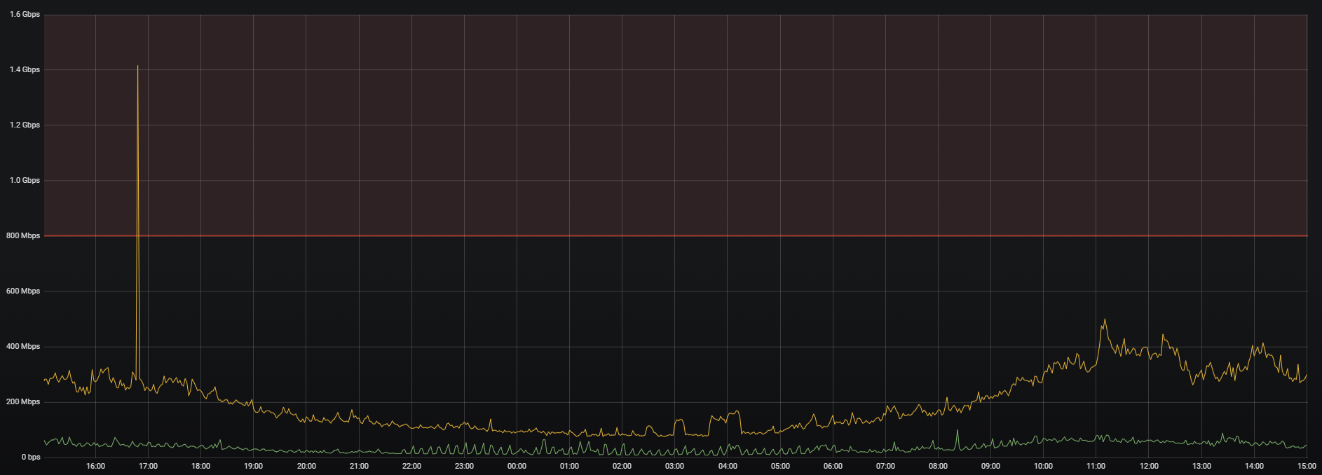1322x475 pixels.
Task: Click the 00:00 time axis label
Action: tap(517, 467)
